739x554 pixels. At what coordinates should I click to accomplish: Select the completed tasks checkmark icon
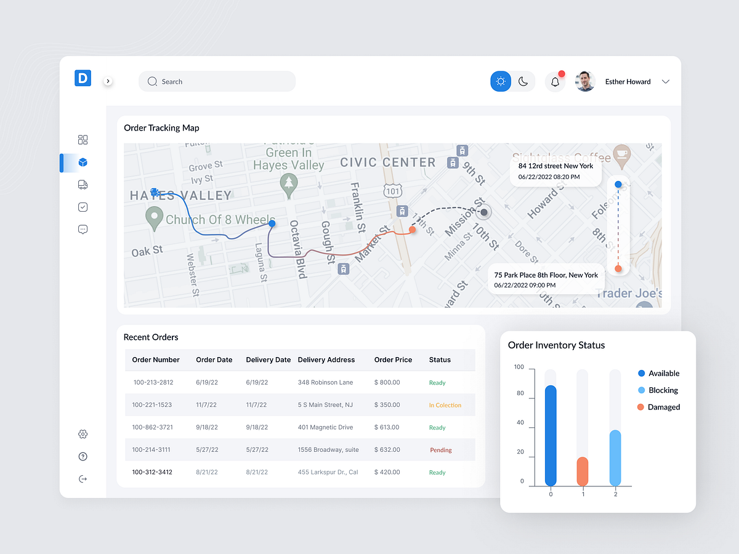(x=83, y=207)
